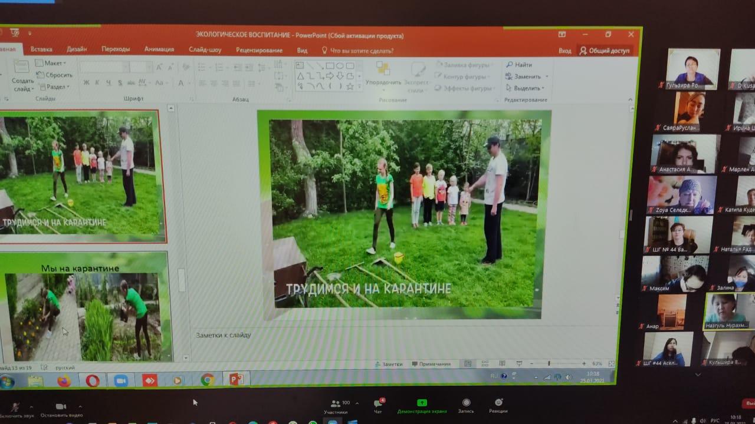Open the Анимация ribbon tab
755x424 pixels.
159,49
